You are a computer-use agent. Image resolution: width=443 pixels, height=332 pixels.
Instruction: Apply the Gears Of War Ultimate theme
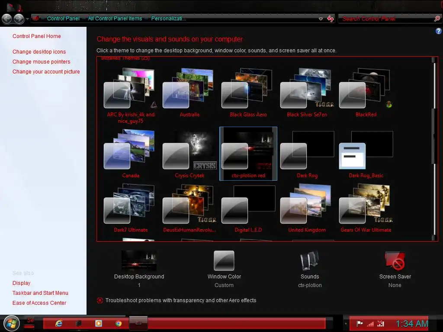tap(366, 208)
